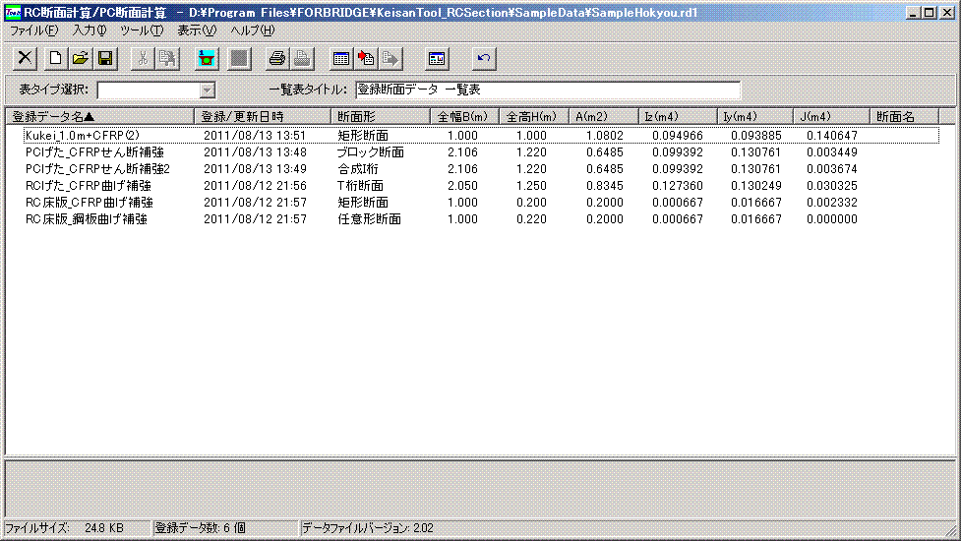Select row RC床版_CFRP曲げ補強
The width and height of the screenshot is (961, 541).
(481, 203)
